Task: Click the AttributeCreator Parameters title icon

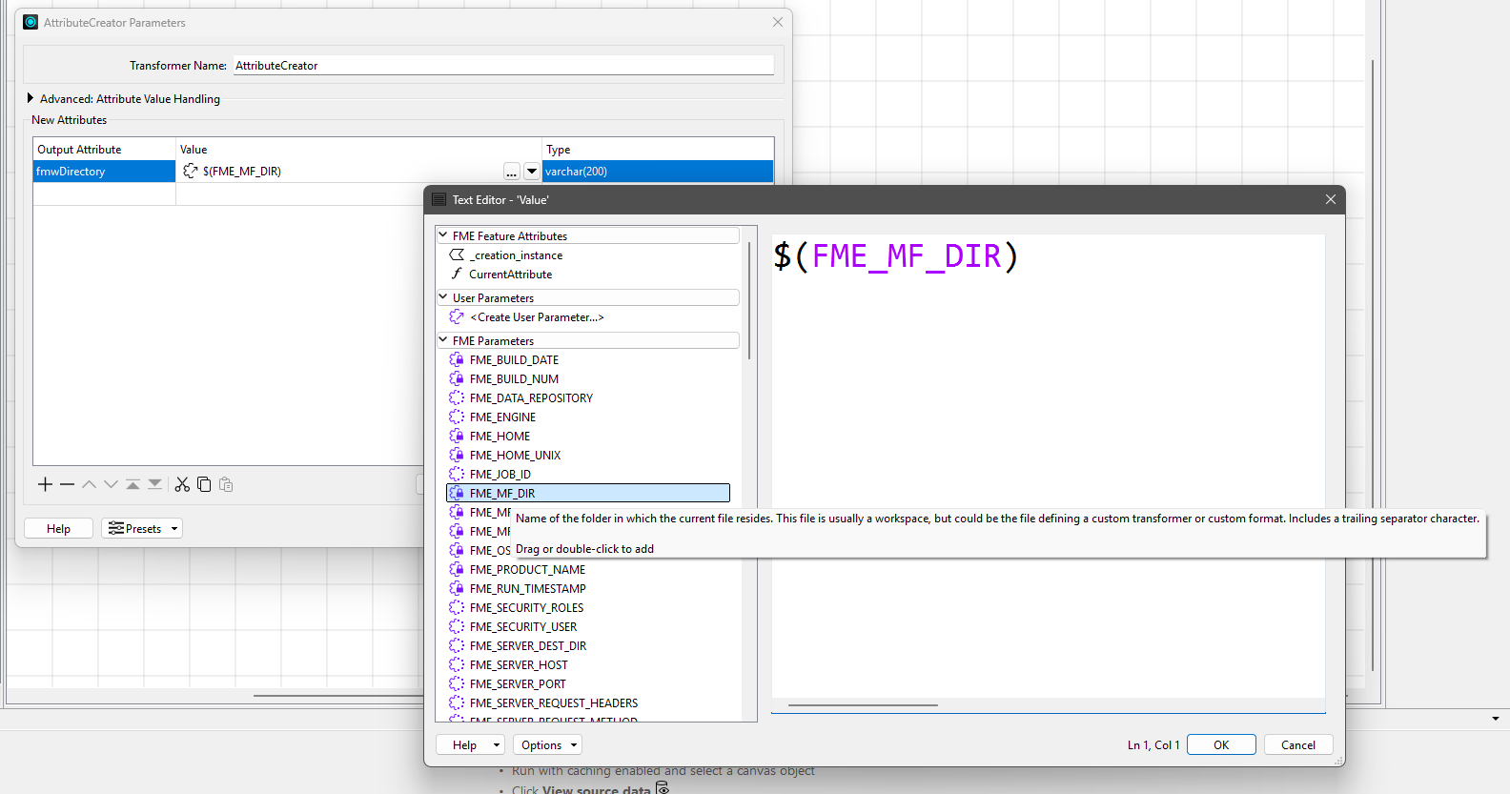Action: (31, 22)
